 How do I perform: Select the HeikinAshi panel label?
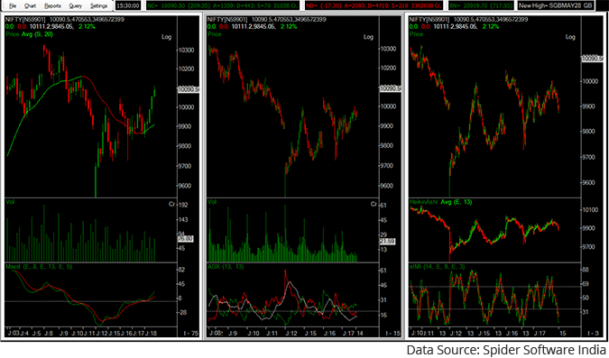click(424, 202)
